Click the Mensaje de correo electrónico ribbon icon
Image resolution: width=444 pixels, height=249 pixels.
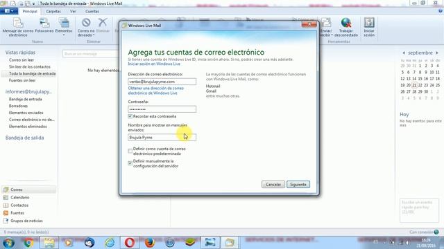tap(18, 23)
